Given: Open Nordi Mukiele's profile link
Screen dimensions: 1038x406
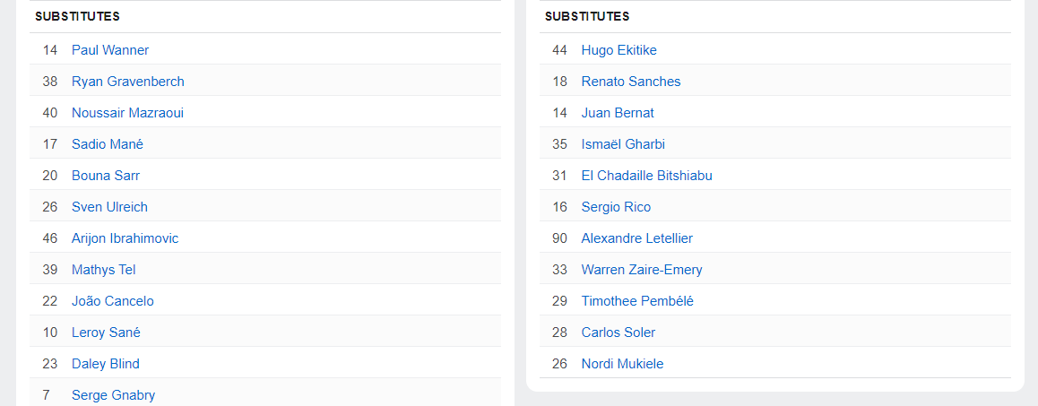Looking at the screenshot, I should 622,364.
